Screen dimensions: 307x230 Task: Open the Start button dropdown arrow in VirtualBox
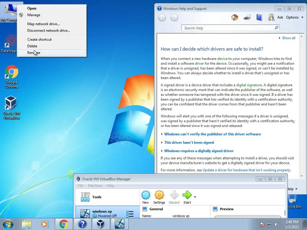click(x=195, y=197)
